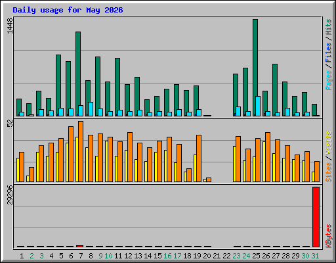Click the KBytes legend label

click(328, 236)
